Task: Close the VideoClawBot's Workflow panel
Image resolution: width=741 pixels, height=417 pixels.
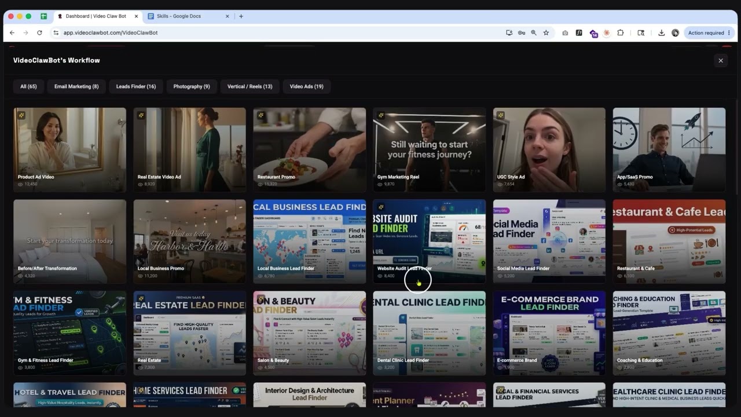Action: [721, 60]
